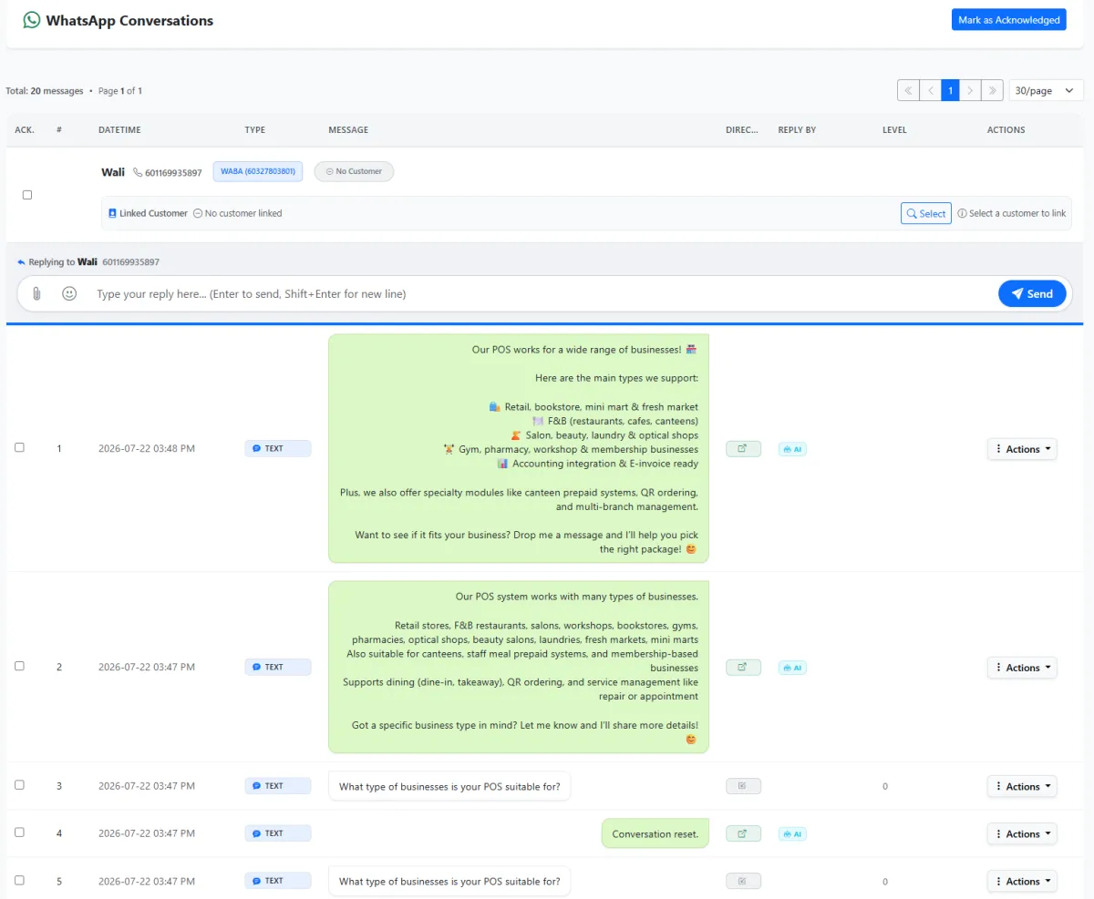The image size is (1094, 899).
Task: Click the blue Send button
Action: (1032, 293)
